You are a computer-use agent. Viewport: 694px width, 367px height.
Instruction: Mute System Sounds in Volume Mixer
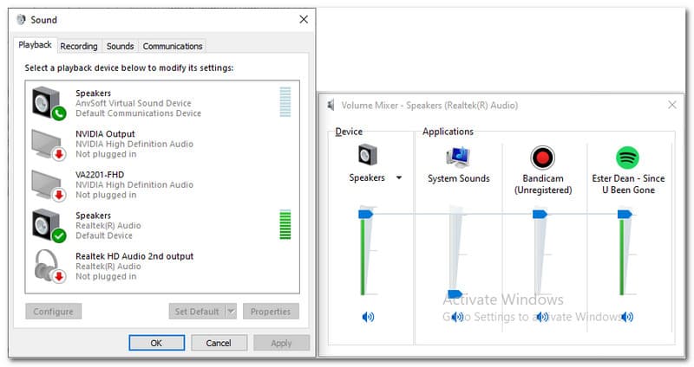[458, 317]
